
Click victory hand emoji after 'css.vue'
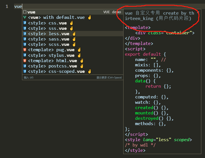71,23
